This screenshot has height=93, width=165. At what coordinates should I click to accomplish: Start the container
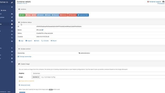tap(22, 15)
